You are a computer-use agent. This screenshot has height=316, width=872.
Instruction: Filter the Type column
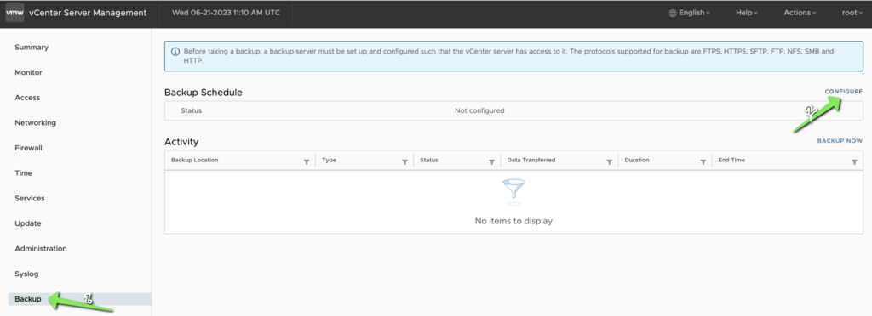click(x=404, y=161)
